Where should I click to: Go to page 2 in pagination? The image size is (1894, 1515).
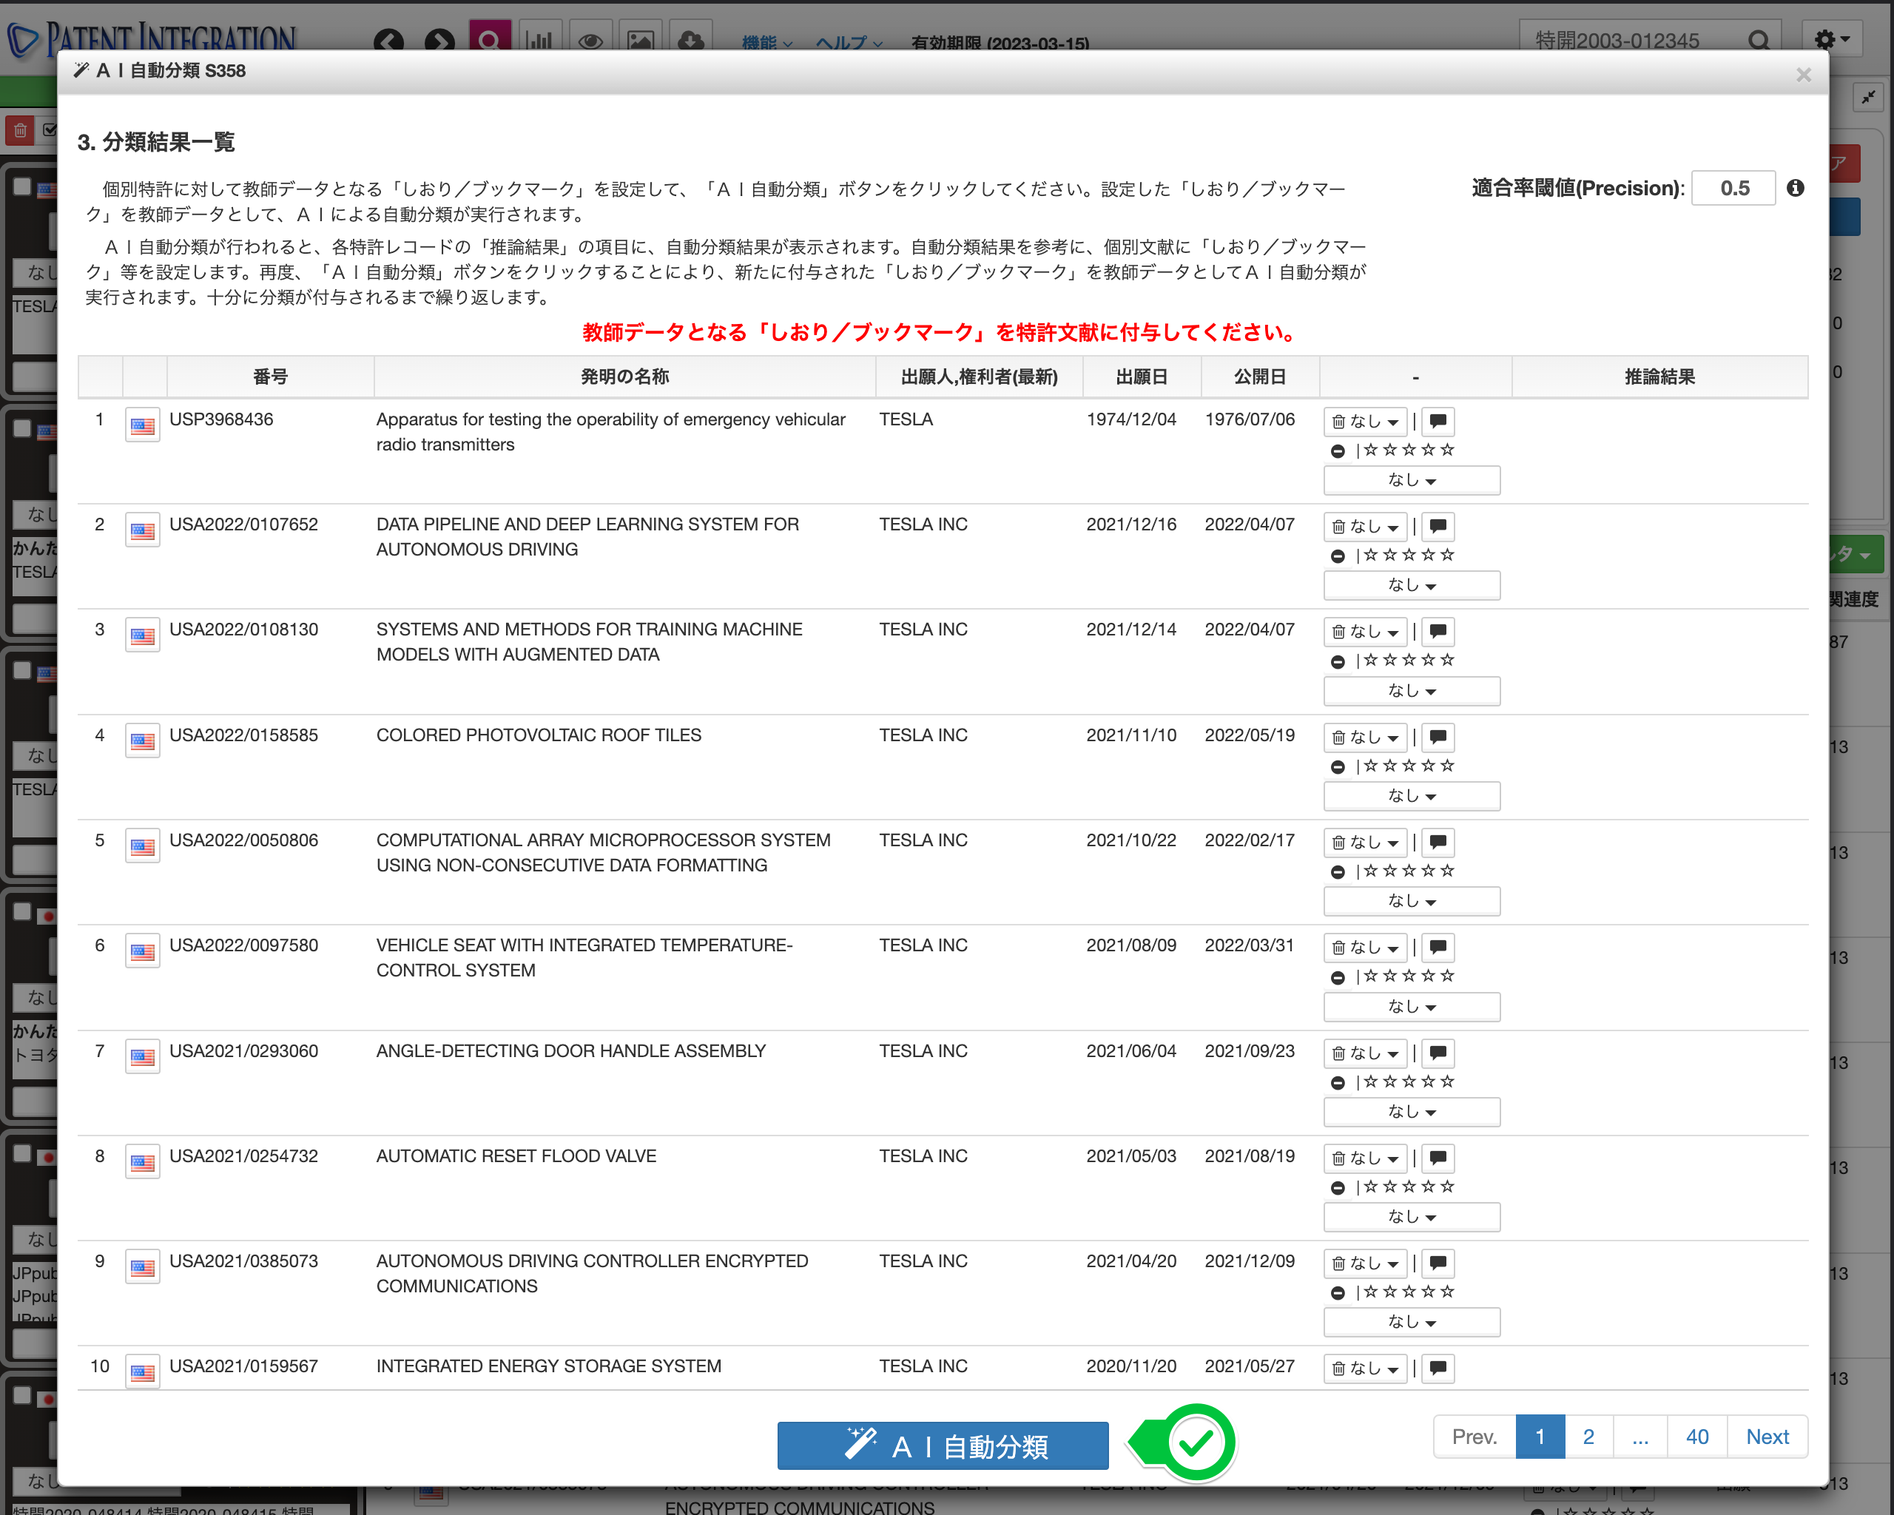click(x=1588, y=1437)
